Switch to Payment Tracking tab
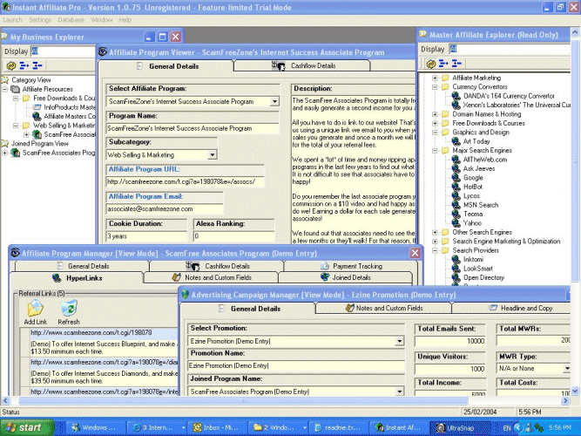This screenshot has width=581, height=436. 350,266
